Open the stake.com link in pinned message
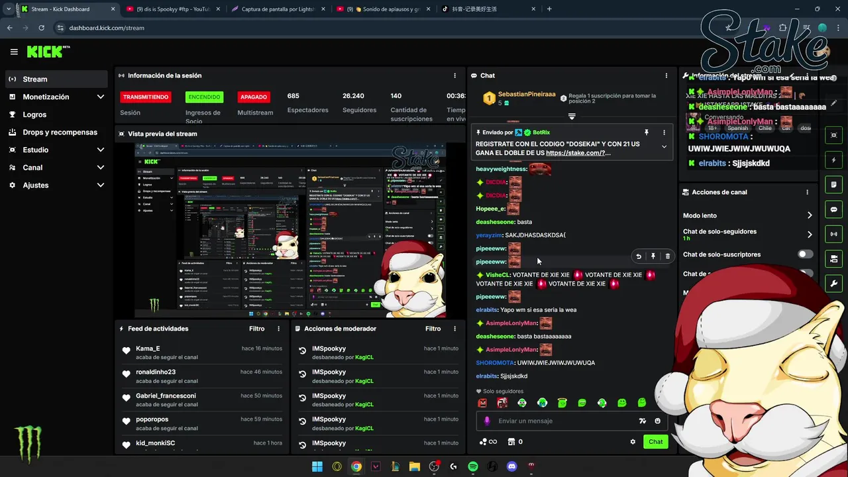Image resolution: width=848 pixels, height=477 pixels. (578, 153)
